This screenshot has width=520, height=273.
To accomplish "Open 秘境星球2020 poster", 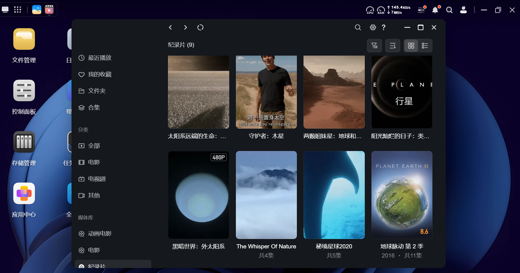I will click(334, 195).
